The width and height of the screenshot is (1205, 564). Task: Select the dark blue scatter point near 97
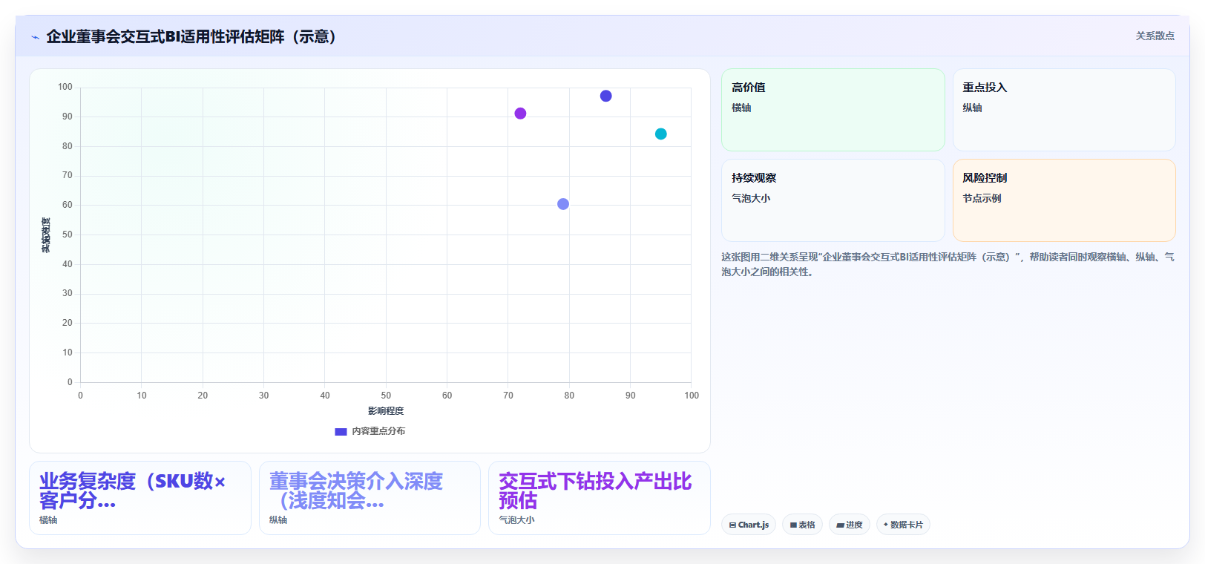click(x=605, y=96)
